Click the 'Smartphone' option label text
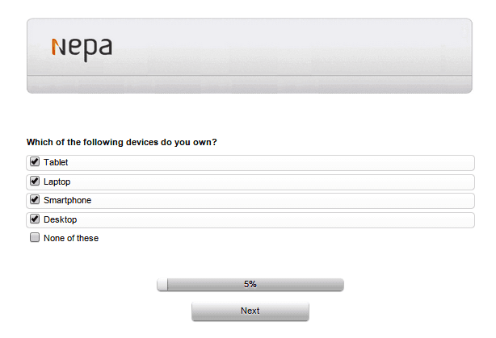The height and width of the screenshot is (338, 496). 67,200
